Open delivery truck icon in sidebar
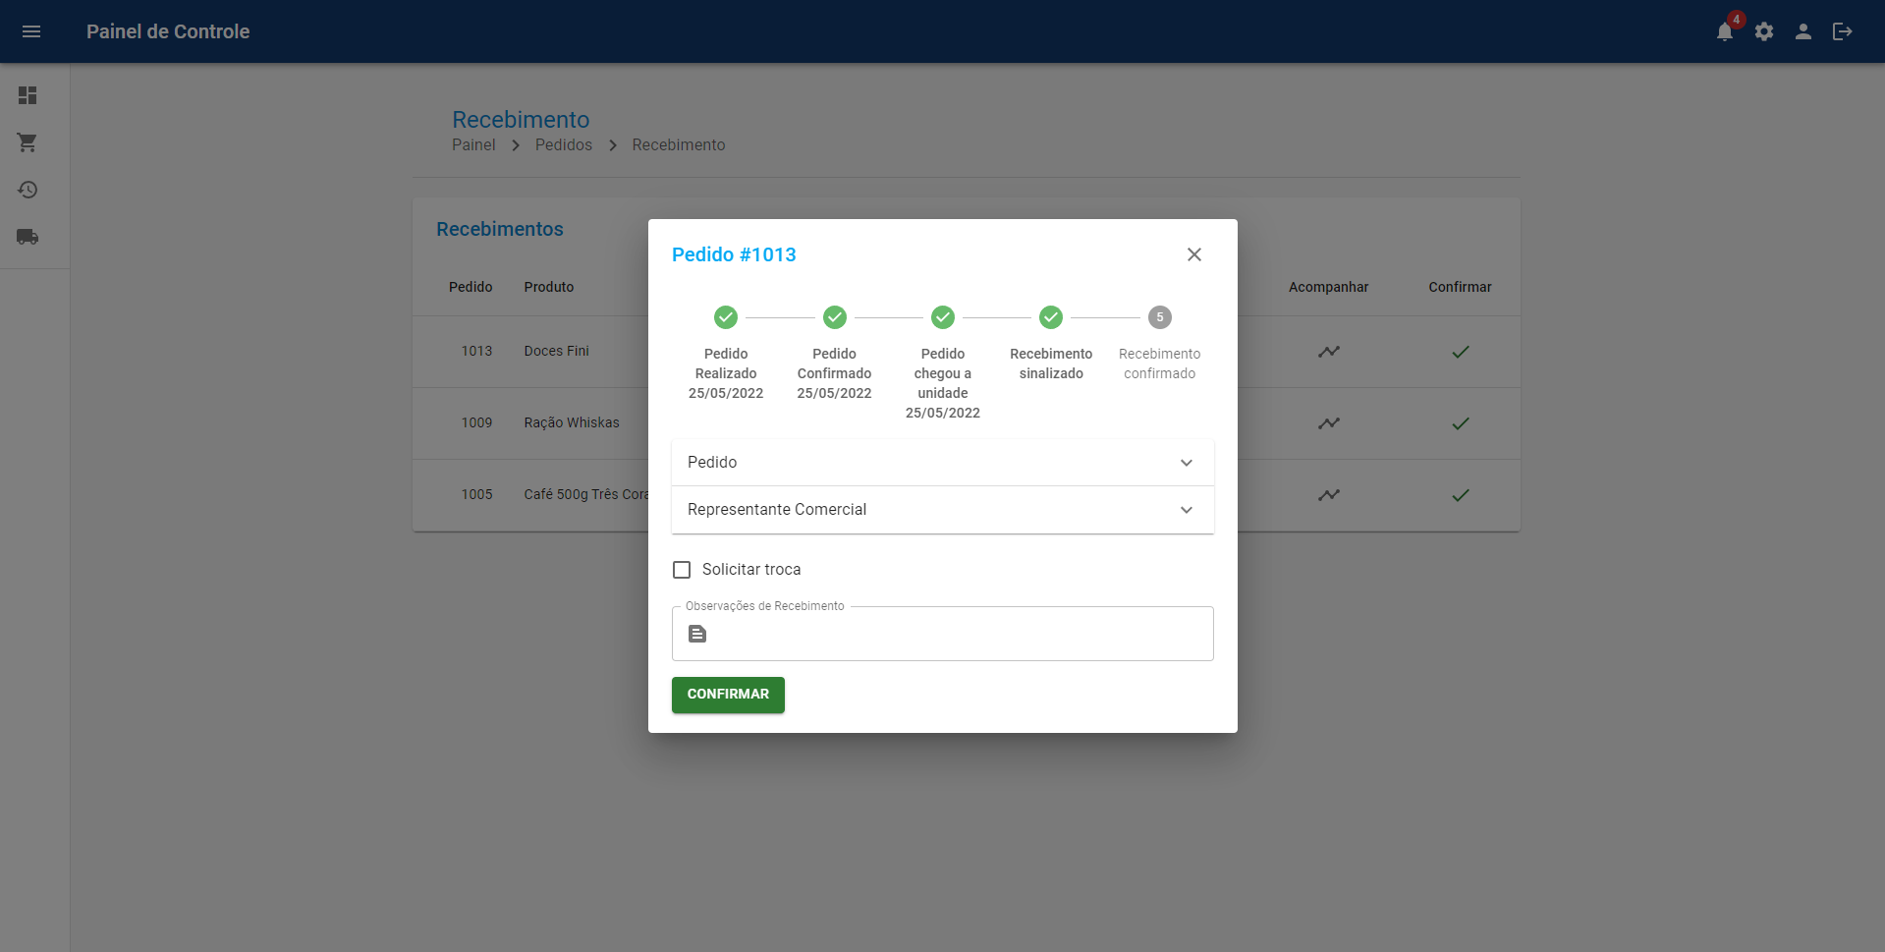The image size is (1885, 952). point(28,237)
